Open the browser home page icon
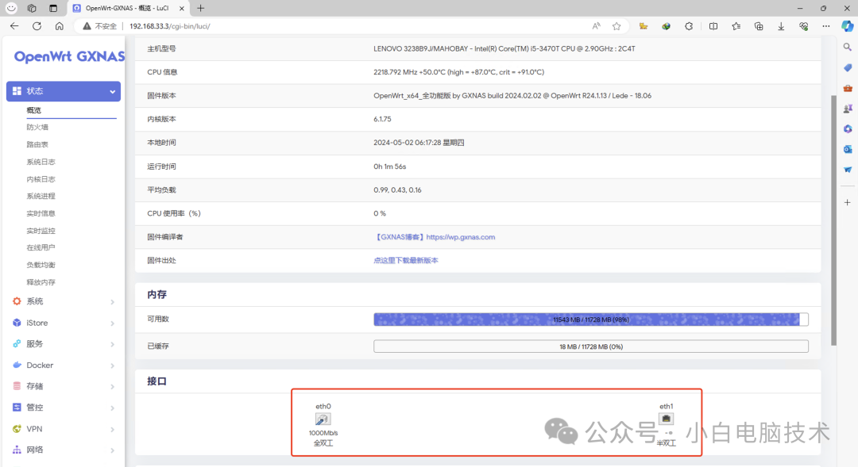The height and width of the screenshot is (467, 858). (59, 26)
